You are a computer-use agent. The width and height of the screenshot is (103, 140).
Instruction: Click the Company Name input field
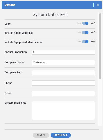click(x=63, y=62)
